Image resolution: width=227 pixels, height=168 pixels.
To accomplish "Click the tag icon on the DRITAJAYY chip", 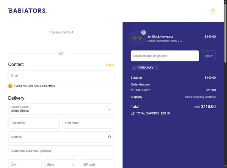I will click(x=134, y=68).
